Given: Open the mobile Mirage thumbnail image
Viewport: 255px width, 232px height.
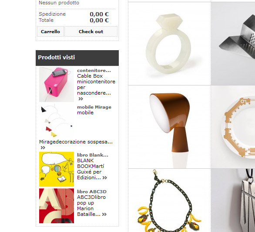Looking at the screenshot, I should 57,121.
